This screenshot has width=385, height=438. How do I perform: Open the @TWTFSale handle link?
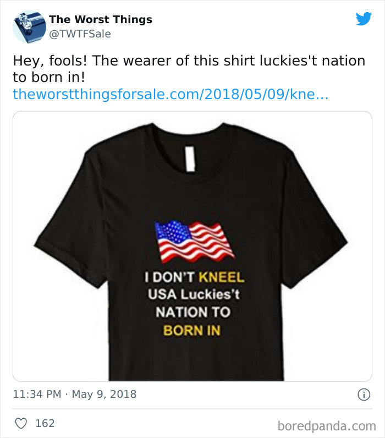tap(80, 34)
